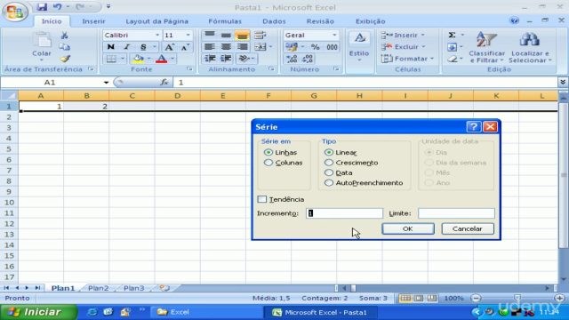Click the Office button logo
The height and width of the screenshot is (320, 569).
point(14,12)
